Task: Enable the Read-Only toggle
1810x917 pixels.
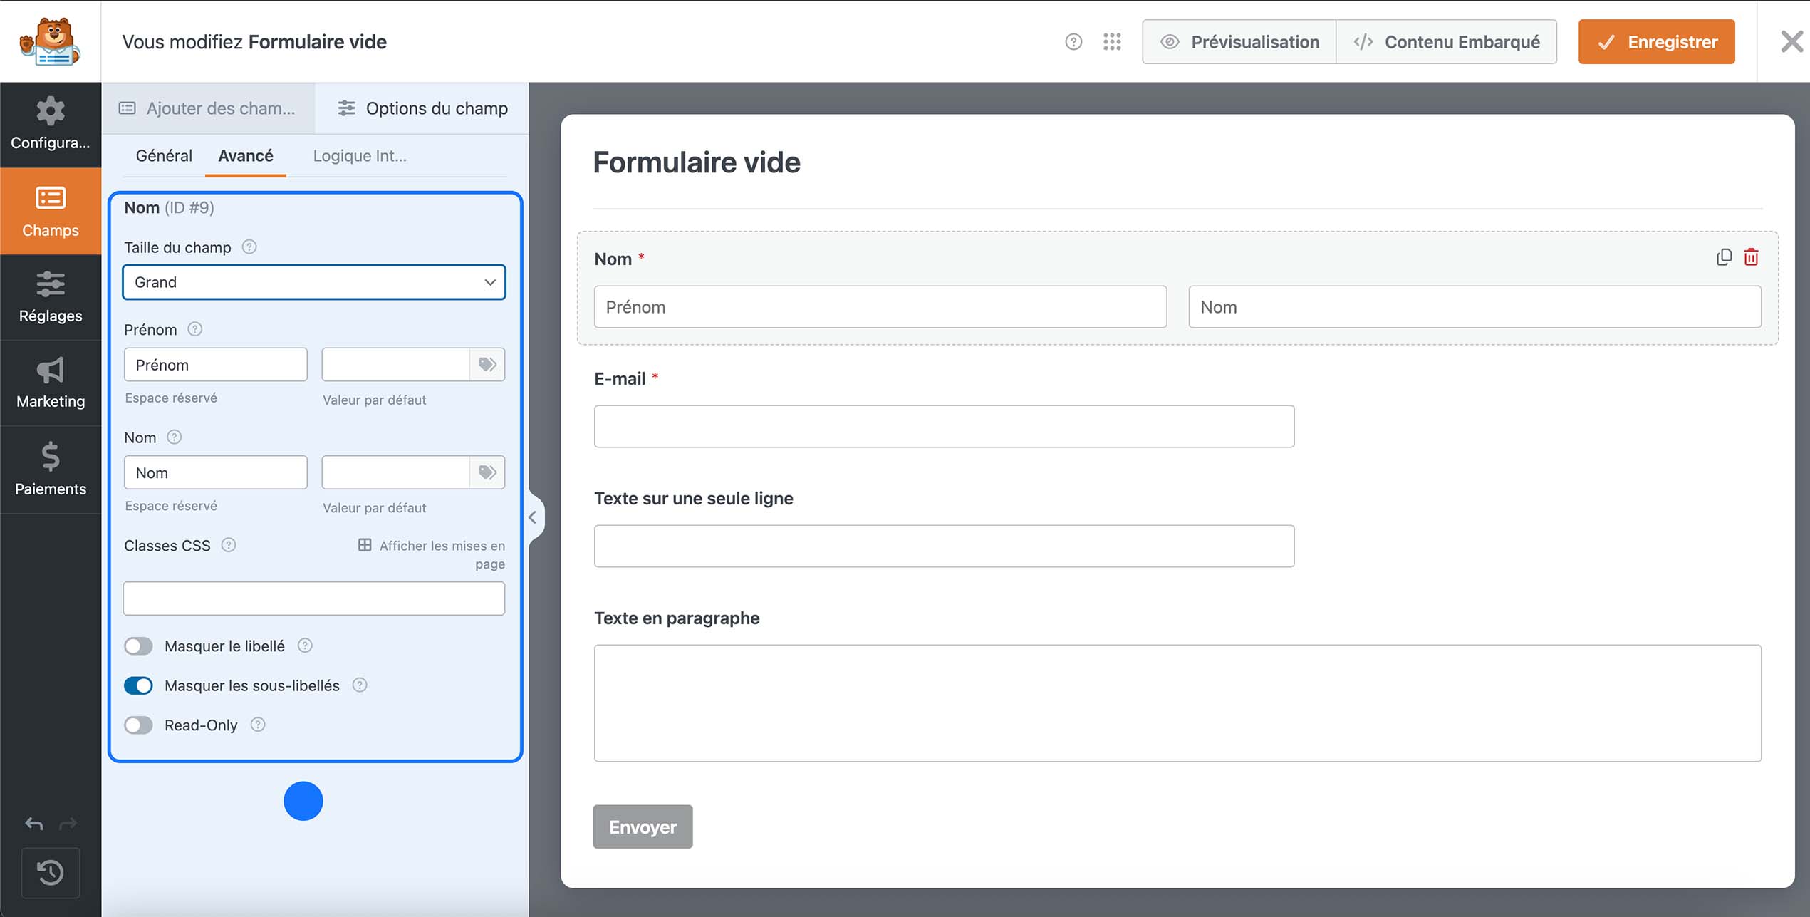Action: pos(138,725)
